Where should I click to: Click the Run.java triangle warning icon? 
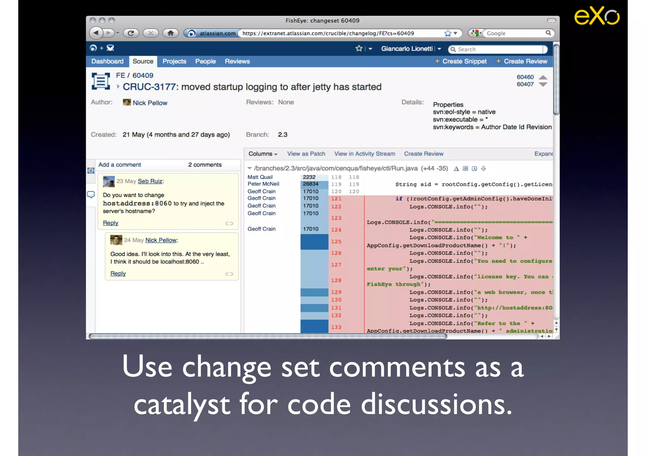pyautogui.click(x=456, y=168)
